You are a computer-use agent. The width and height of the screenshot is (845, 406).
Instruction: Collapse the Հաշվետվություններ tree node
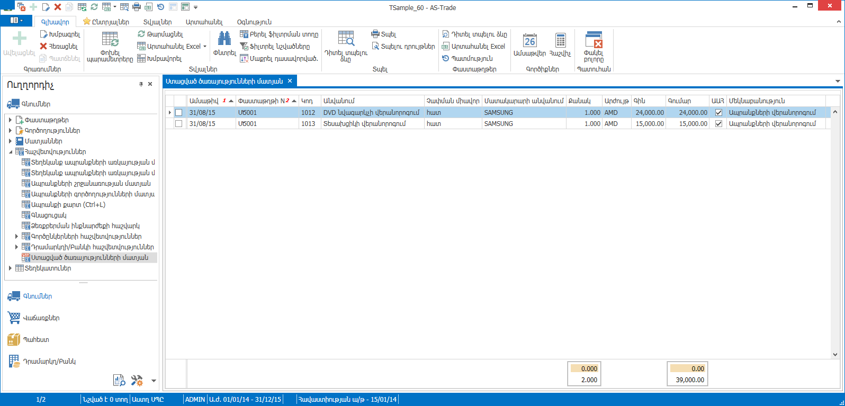10,152
